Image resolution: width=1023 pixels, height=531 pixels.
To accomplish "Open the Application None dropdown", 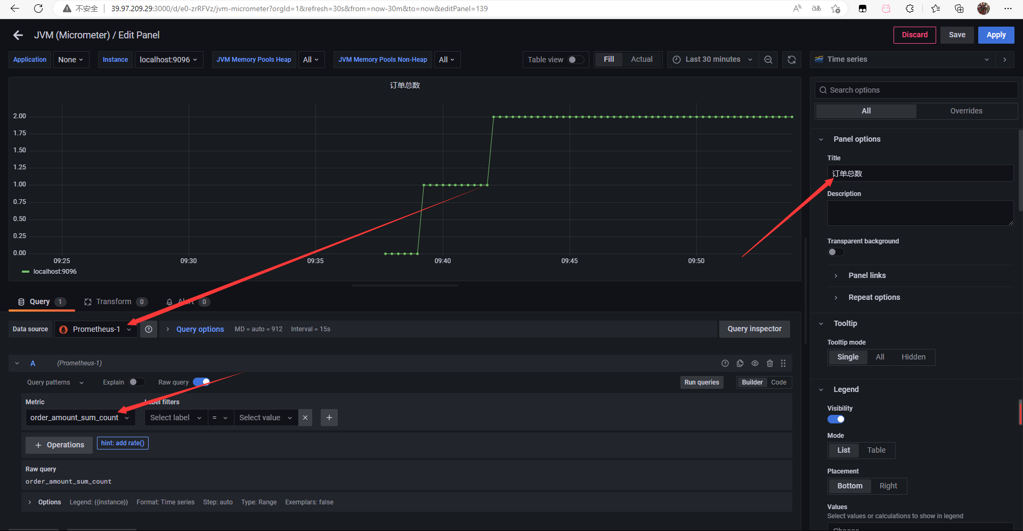I will pos(71,60).
